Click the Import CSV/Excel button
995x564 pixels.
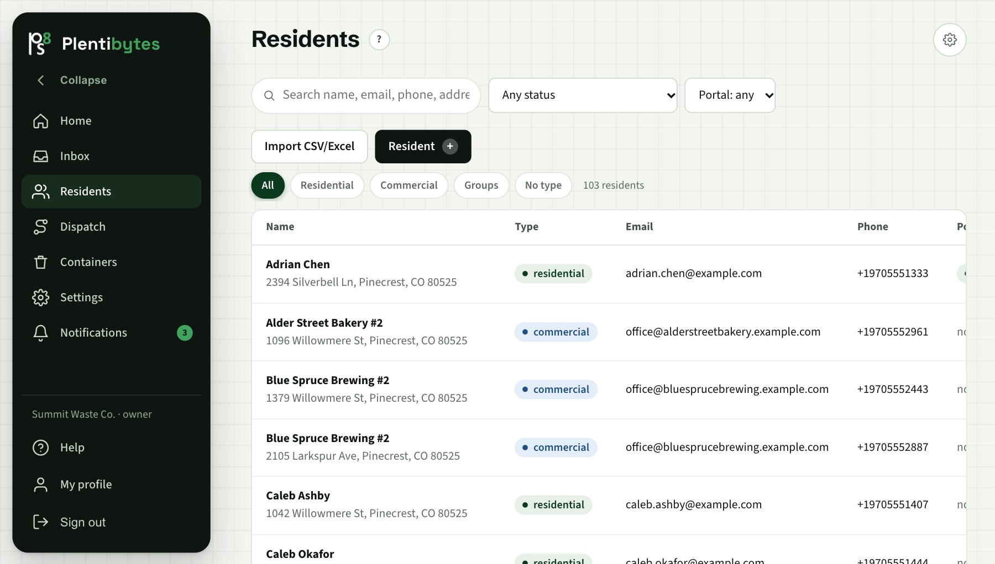(310, 146)
